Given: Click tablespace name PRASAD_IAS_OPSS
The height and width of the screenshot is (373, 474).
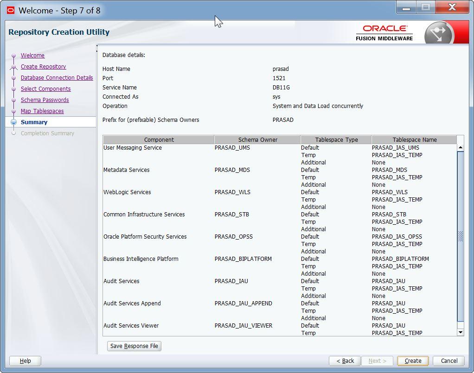Looking at the screenshot, I should click(397, 237).
